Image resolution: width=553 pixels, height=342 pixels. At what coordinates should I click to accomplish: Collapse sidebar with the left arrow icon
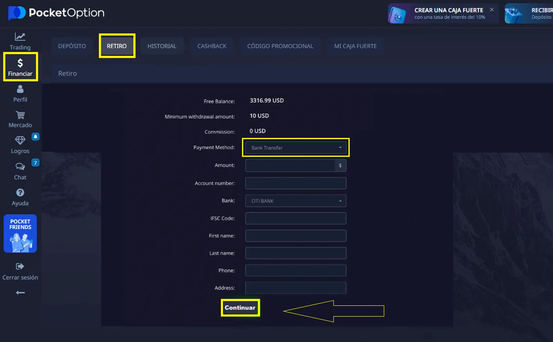coord(20,293)
